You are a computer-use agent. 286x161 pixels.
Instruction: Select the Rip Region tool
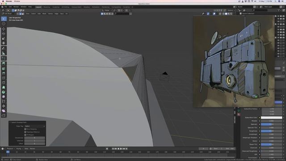pos(4,115)
